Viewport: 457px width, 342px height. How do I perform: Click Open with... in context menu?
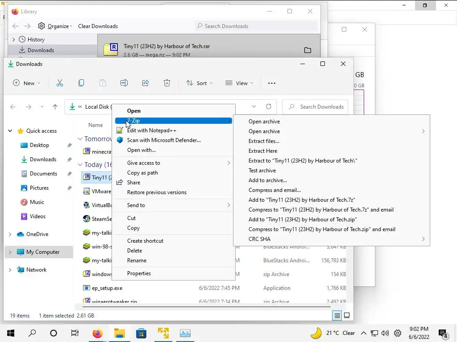174,150
